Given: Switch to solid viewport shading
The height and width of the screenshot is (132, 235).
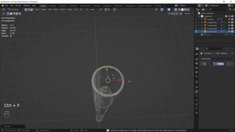Looking at the screenshot, I should coord(182,10).
